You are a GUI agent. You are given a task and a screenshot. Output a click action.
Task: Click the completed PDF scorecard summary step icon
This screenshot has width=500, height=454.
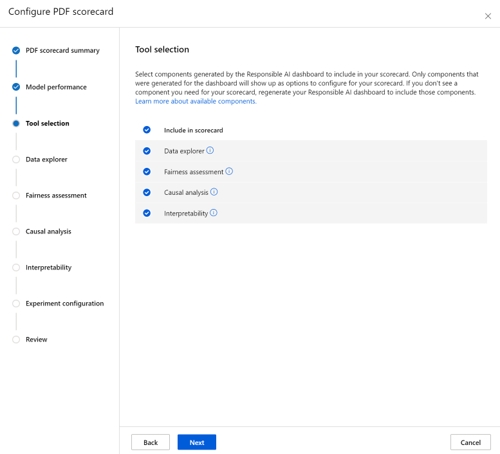coord(16,50)
